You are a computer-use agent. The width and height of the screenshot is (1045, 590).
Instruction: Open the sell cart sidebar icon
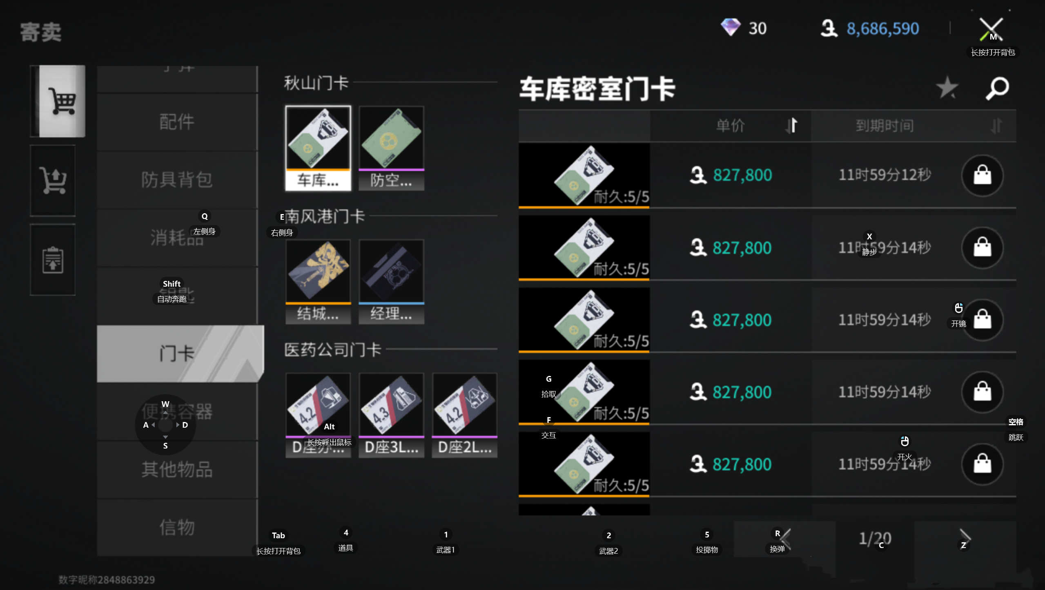click(x=53, y=180)
